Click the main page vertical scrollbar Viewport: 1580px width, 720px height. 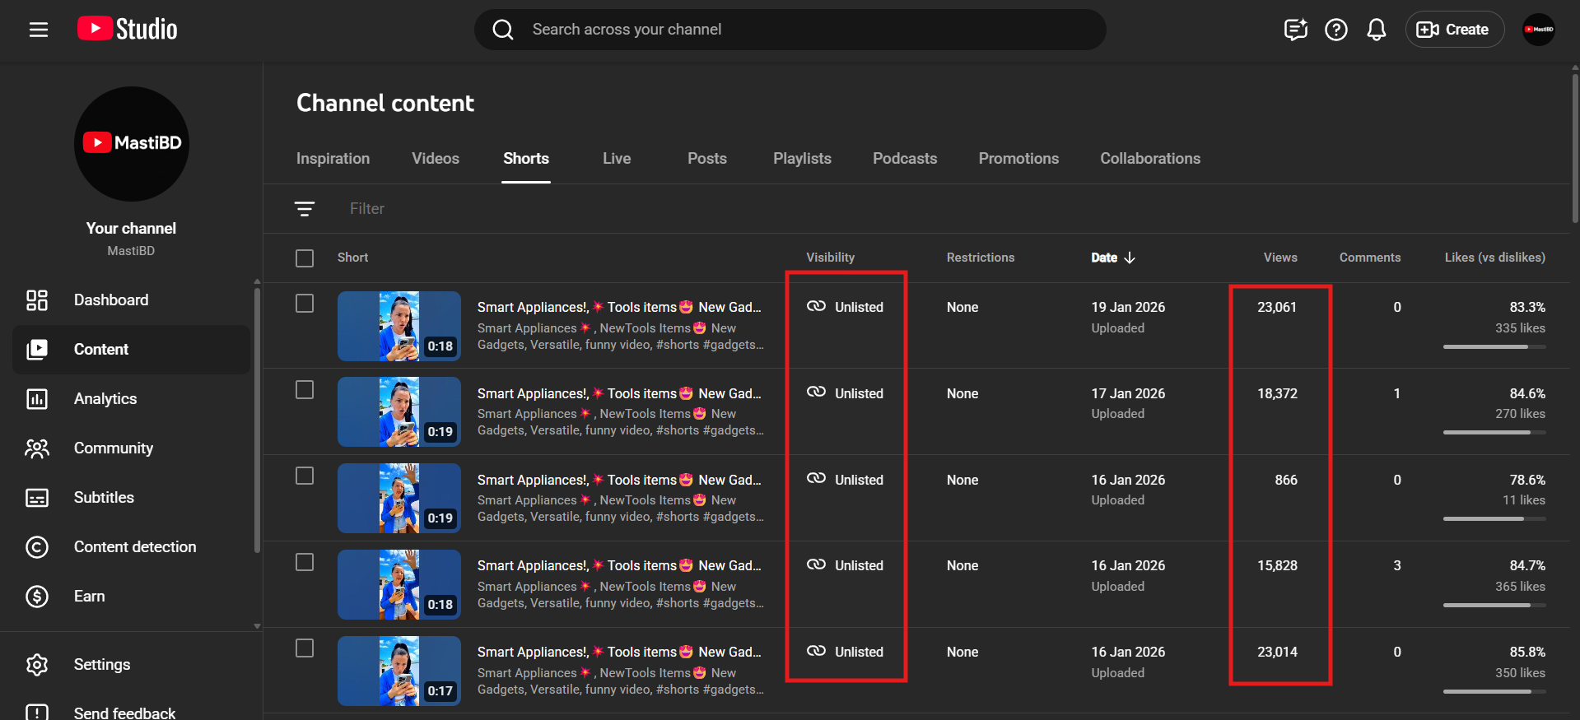(1574, 148)
